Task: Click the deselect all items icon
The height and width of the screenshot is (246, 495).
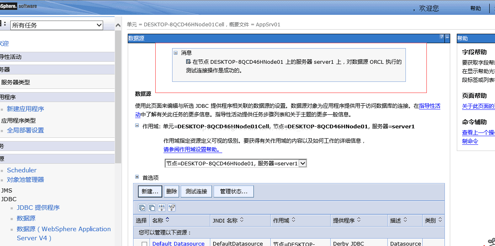Action: 152,208
